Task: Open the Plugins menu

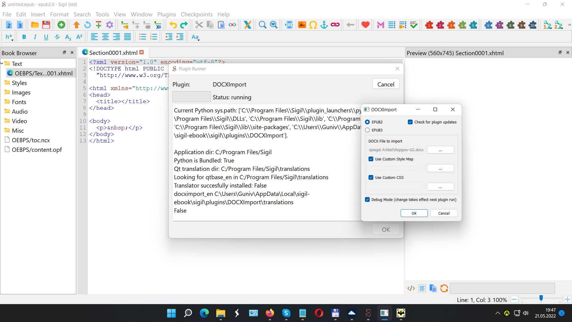Action: (167, 14)
